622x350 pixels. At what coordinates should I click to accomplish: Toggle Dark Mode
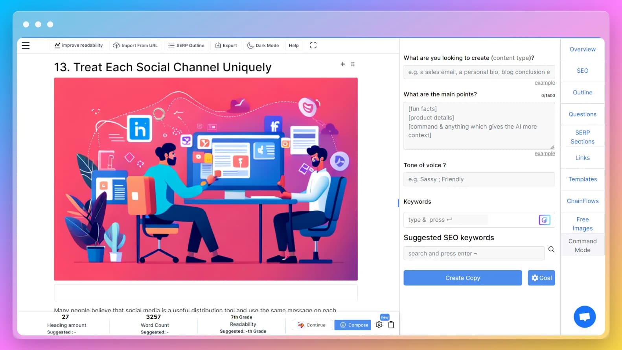click(263, 46)
